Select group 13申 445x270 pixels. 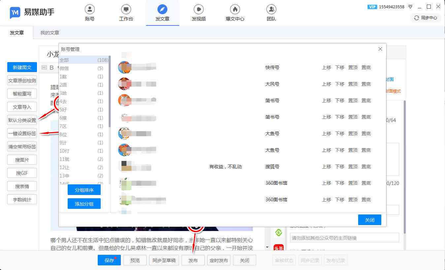coord(84,175)
